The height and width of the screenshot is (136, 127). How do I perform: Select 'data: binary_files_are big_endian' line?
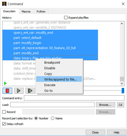[50, 58]
